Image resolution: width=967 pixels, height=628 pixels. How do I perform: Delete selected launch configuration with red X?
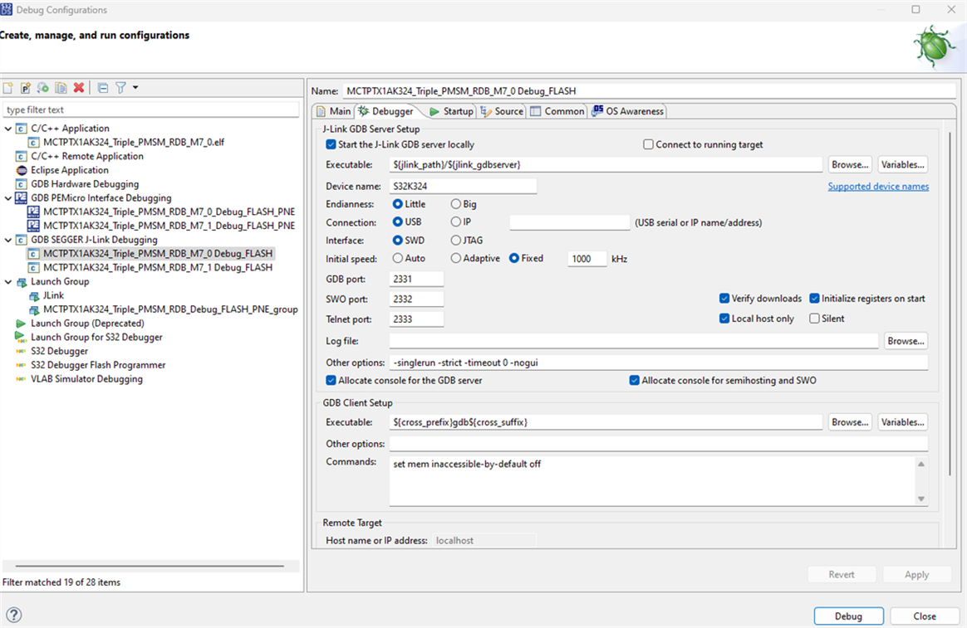pyautogui.click(x=79, y=88)
